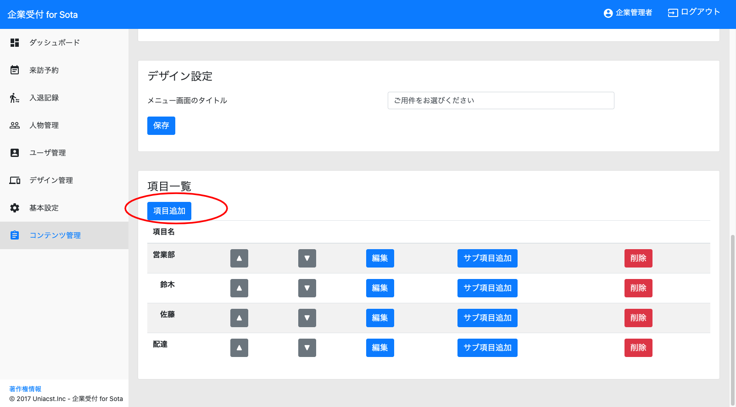Add sub-item to 鈴木
Image resolution: width=736 pixels, height=407 pixels.
click(487, 288)
